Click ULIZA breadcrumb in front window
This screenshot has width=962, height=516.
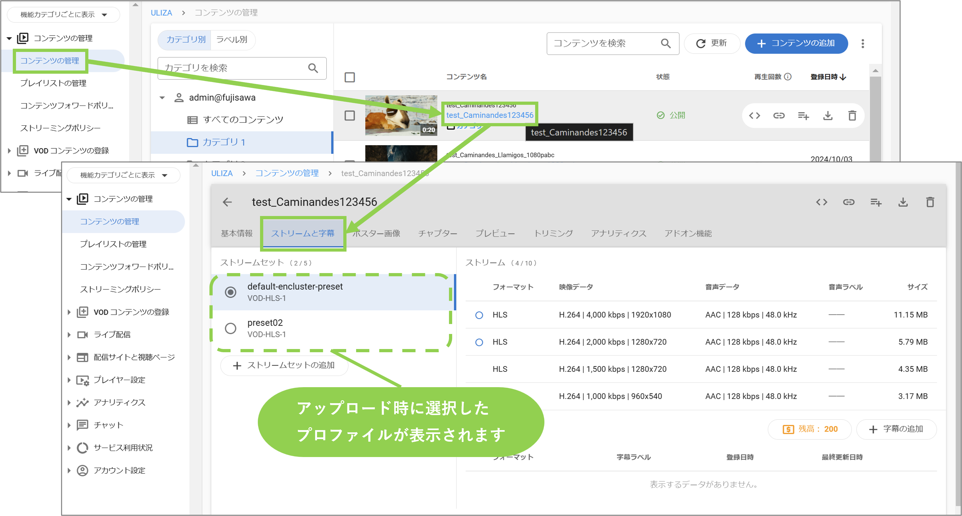[x=222, y=173]
